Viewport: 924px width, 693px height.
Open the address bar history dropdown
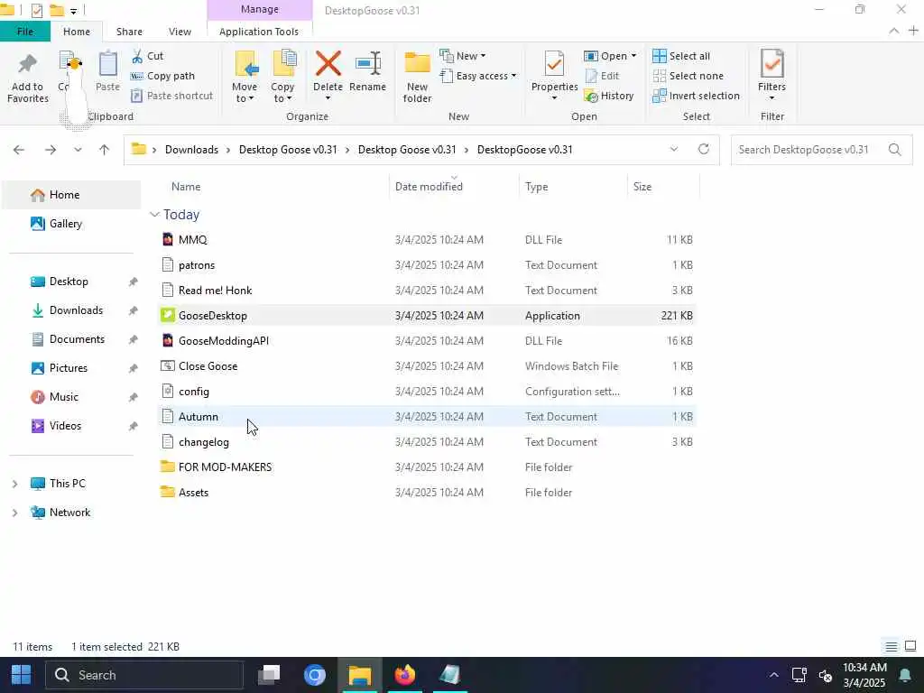674,149
